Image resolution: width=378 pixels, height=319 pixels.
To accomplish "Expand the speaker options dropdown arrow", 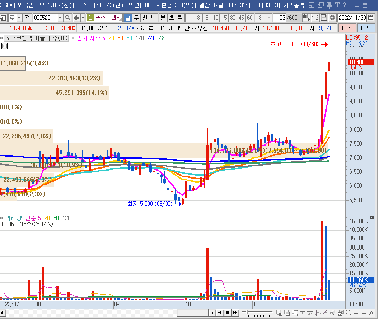I will tap(83, 18).
